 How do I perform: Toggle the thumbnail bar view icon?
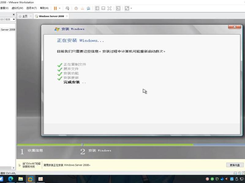(103, 8)
